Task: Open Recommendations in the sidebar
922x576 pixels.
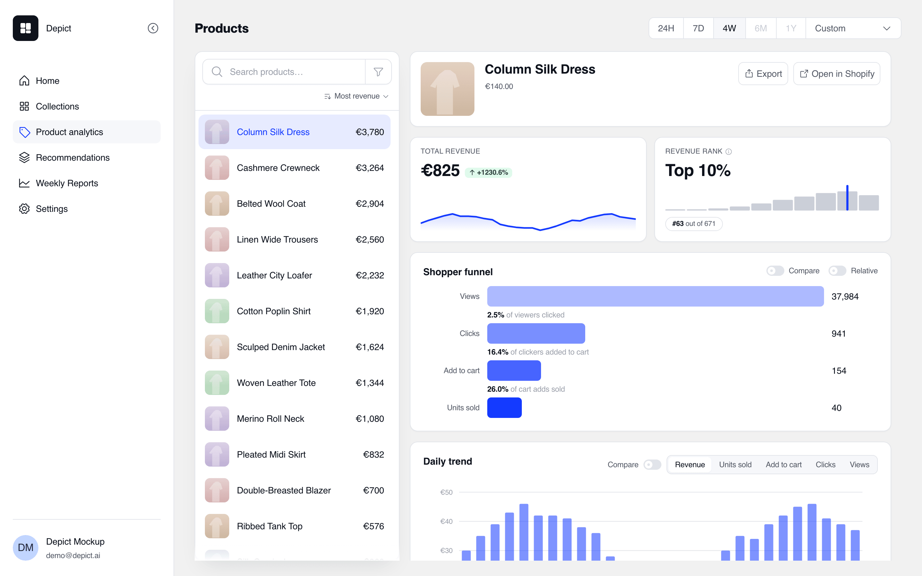Action: pos(86,157)
